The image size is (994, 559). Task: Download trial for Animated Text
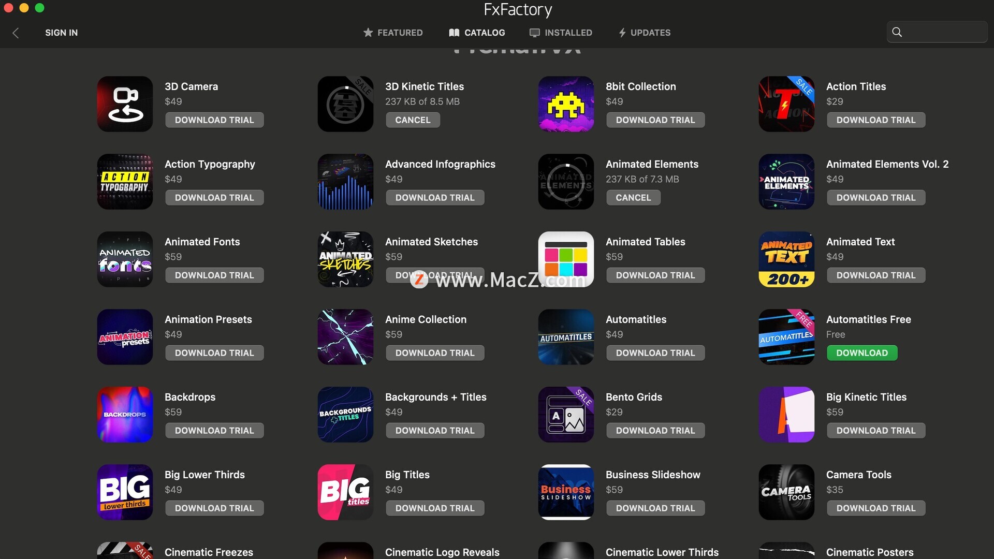pos(876,275)
